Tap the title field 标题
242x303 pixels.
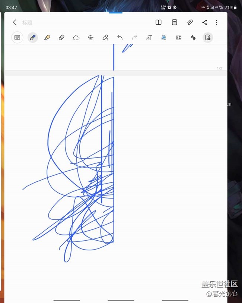click(x=27, y=23)
